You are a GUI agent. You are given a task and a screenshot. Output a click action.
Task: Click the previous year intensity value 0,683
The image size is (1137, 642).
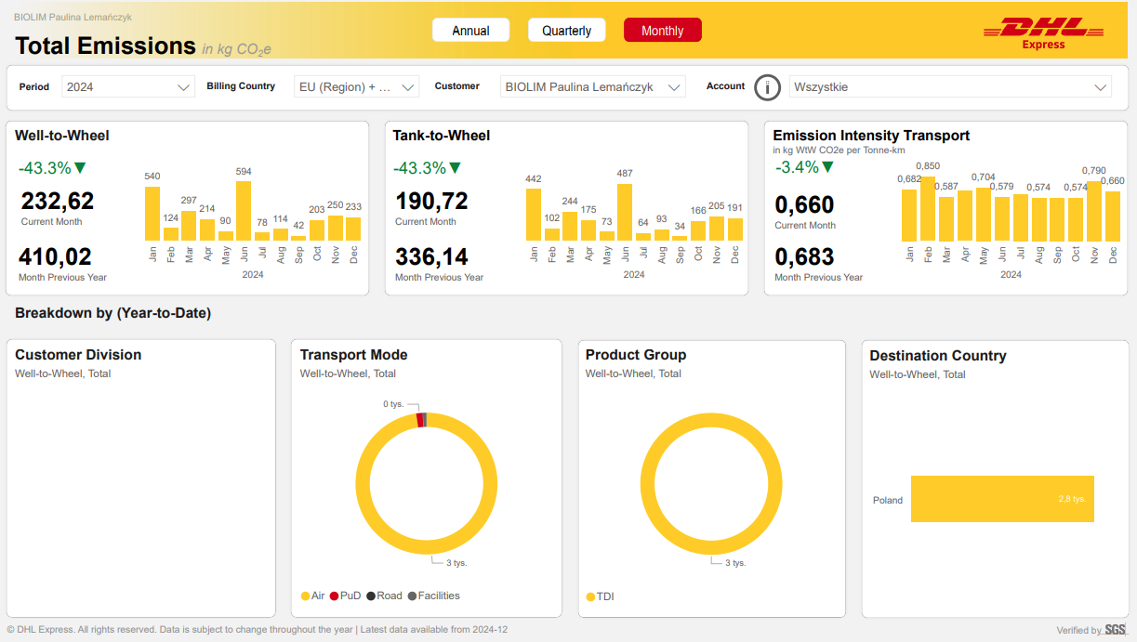tap(804, 256)
